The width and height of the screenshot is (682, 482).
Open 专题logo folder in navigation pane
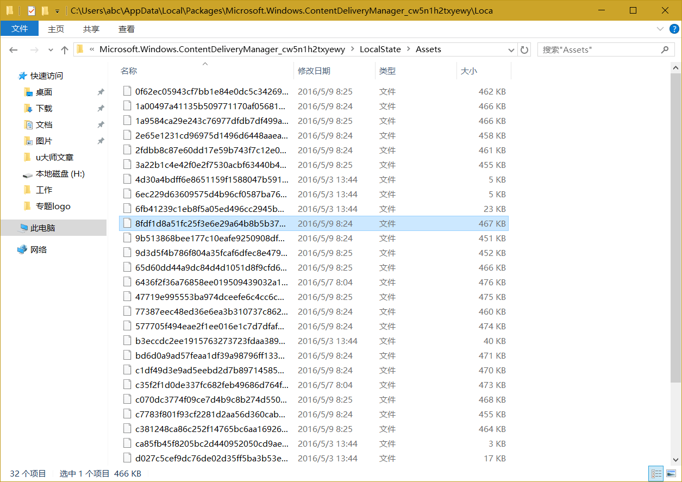click(53, 206)
